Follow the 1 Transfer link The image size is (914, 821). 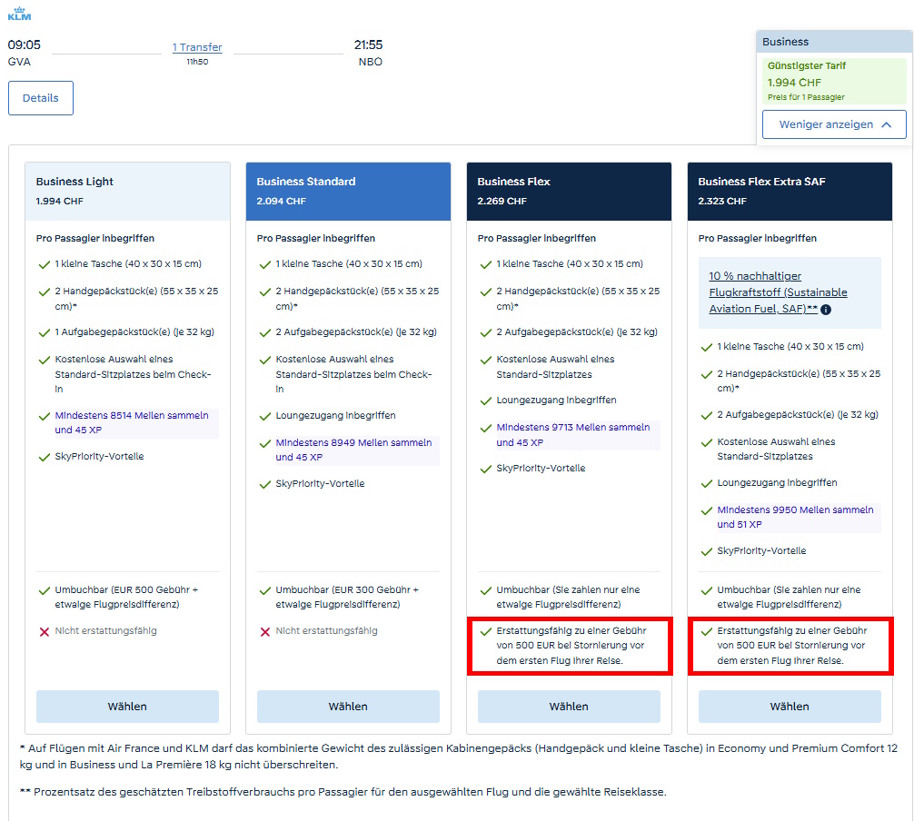point(196,46)
